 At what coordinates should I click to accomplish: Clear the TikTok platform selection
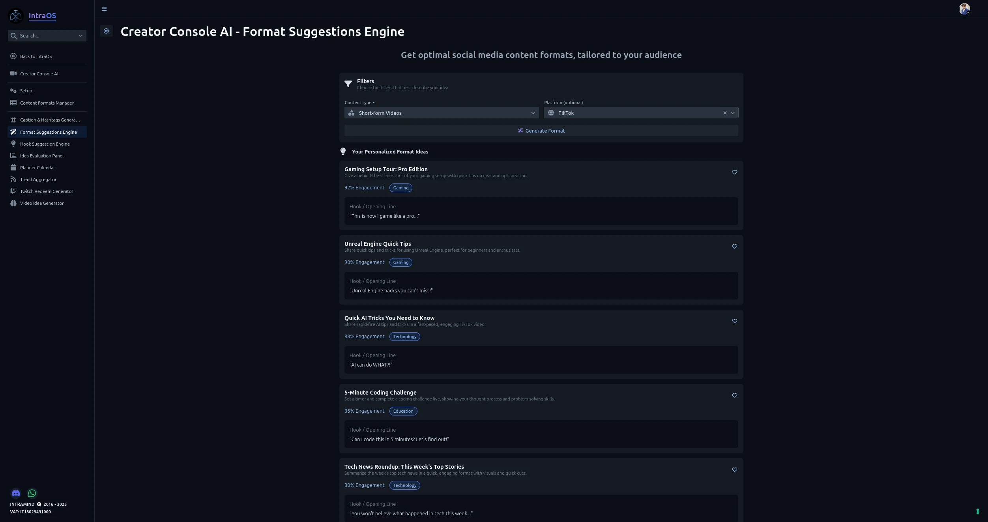(x=725, y=113)
